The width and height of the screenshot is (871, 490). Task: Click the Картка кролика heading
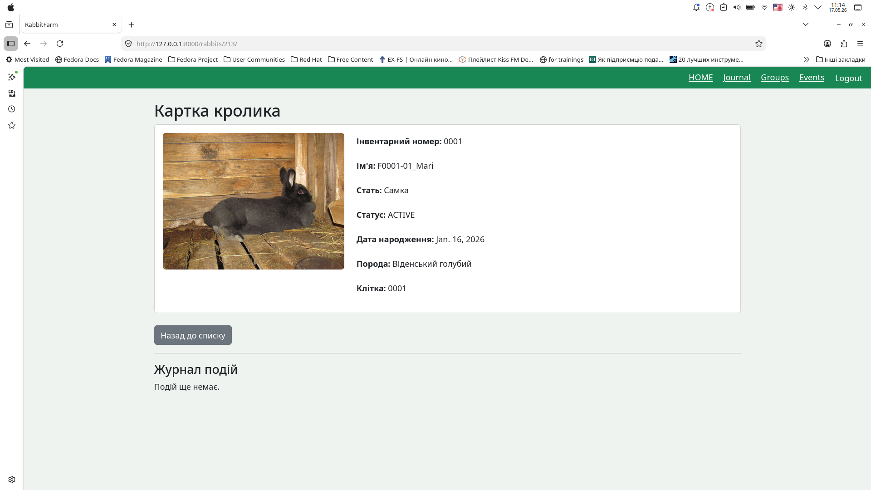tap(217, 111)
